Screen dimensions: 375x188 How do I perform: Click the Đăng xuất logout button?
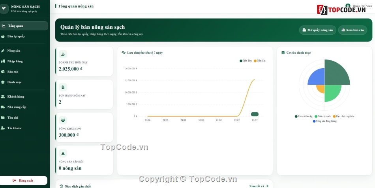tap(23, 181)
